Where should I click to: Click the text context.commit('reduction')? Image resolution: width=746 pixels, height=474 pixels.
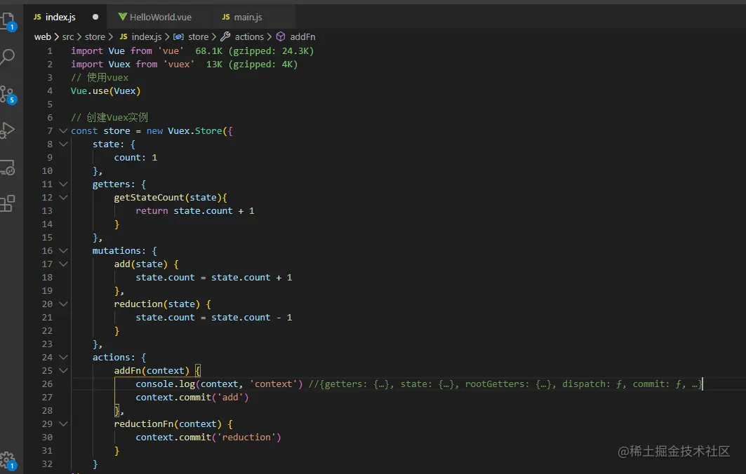pos(208,437)
